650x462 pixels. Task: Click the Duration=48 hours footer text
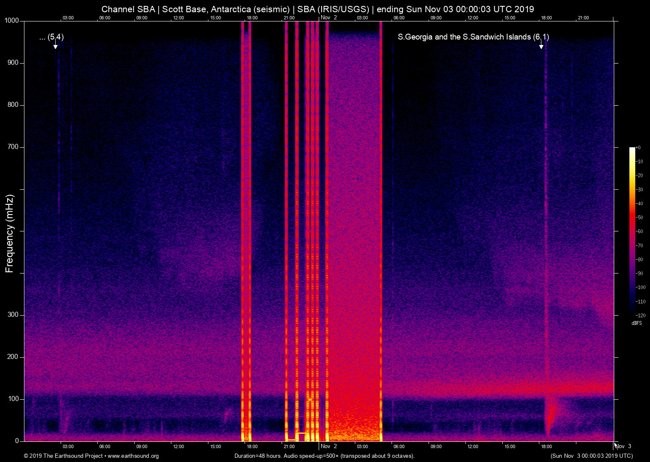[258, 456]
